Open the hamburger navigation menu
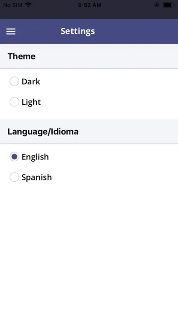178x317 pixels. point(11,31)
